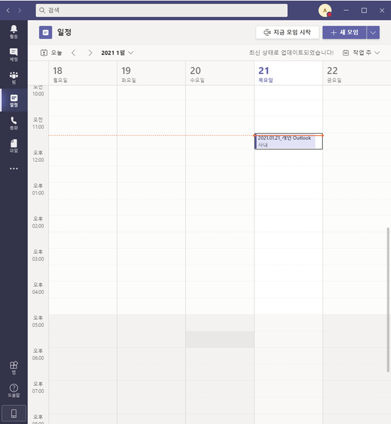Image resolution: width=391 pixels, height=424 pixels.
Task: Click the calendar vertical scrollbar
Action: 388,300
